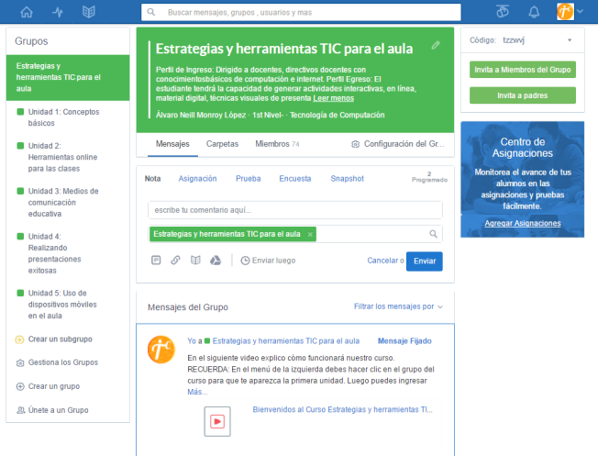Attach a file to the note
Viewport: 598px width, 456px height.
point(156,261)
